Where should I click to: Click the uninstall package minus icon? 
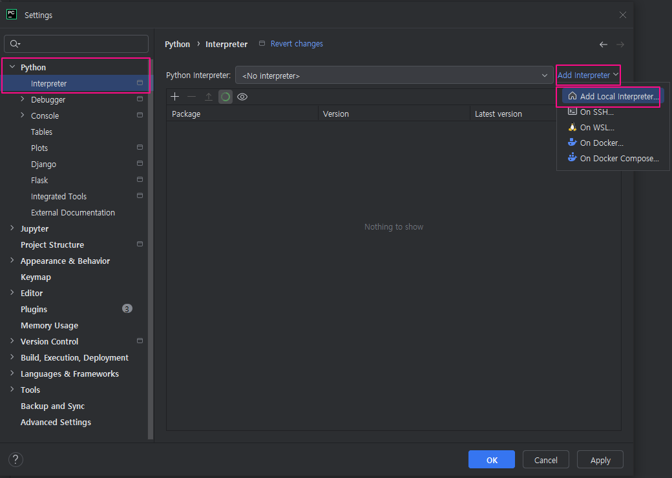click(191, 97)
